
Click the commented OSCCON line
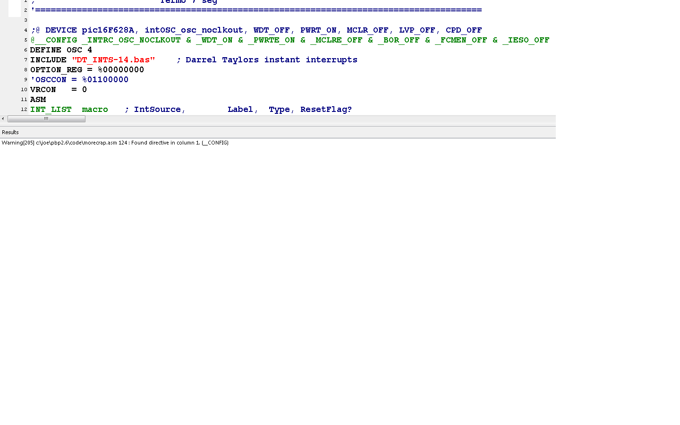point(79,80)
